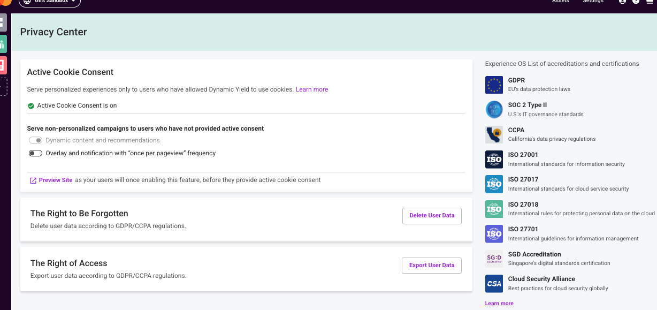This screenshot has height=310, width=657.
Task: Click the user account icon in the top bar
Action: click(622, 2)
